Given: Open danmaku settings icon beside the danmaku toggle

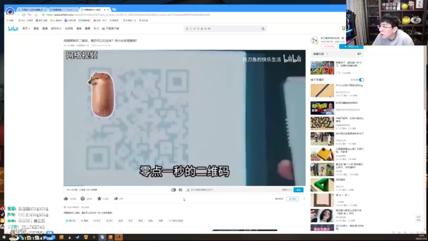Looking at the screenshot, I should coord(180,190).
